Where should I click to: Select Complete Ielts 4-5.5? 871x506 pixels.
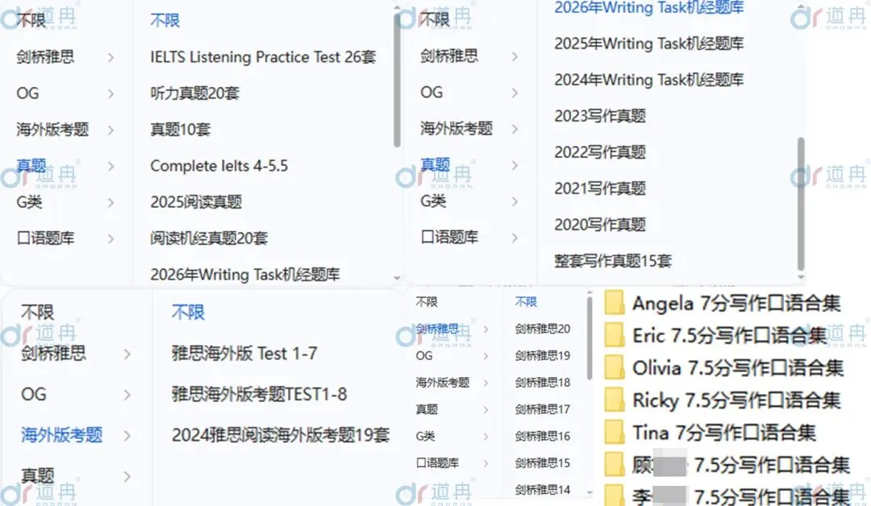[x=219, y=166]
